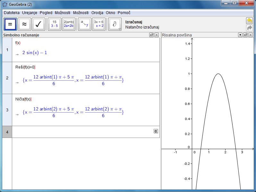Open the special characters α picker in row 4

pos(156,131)
